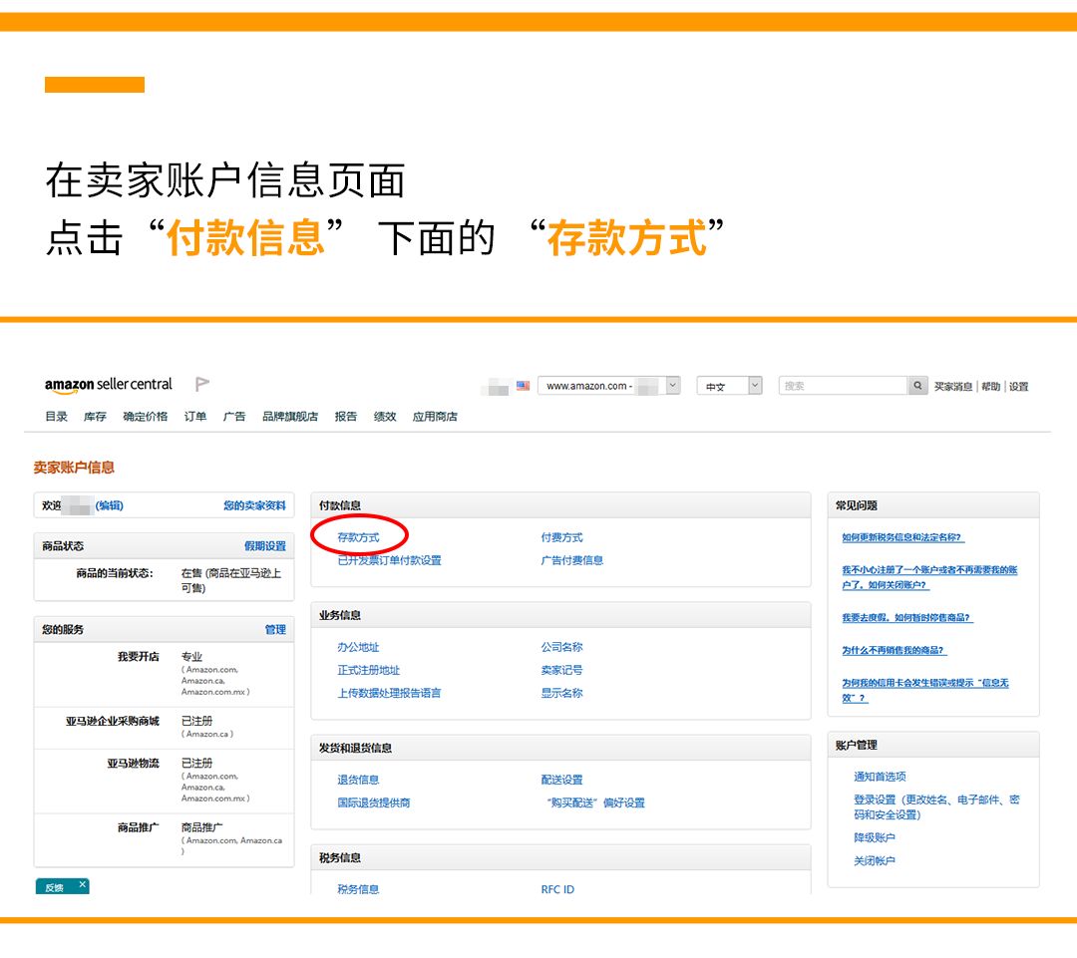1077x958 pixels.
Task: Click into the 搜索 search field
Action: point(843,386)
